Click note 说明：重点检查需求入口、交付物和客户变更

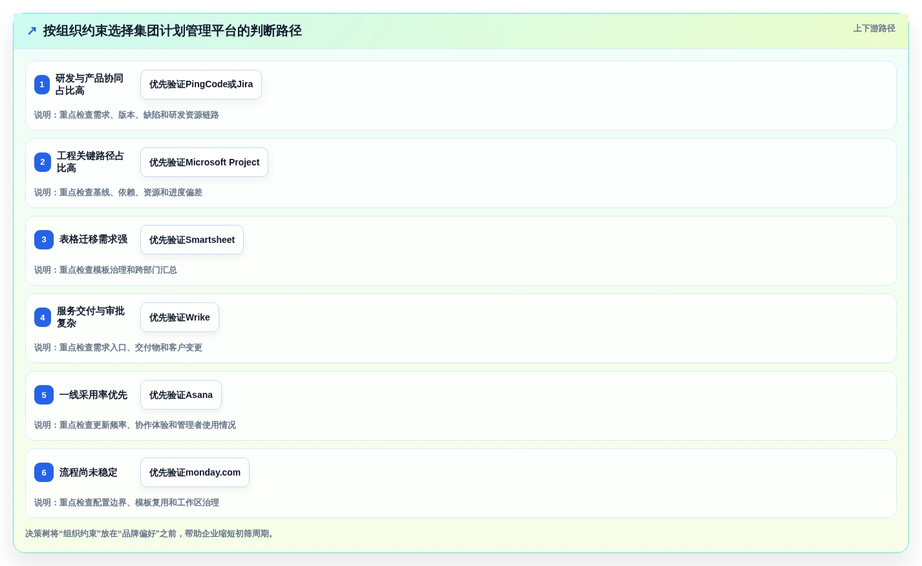click(118, 348)
